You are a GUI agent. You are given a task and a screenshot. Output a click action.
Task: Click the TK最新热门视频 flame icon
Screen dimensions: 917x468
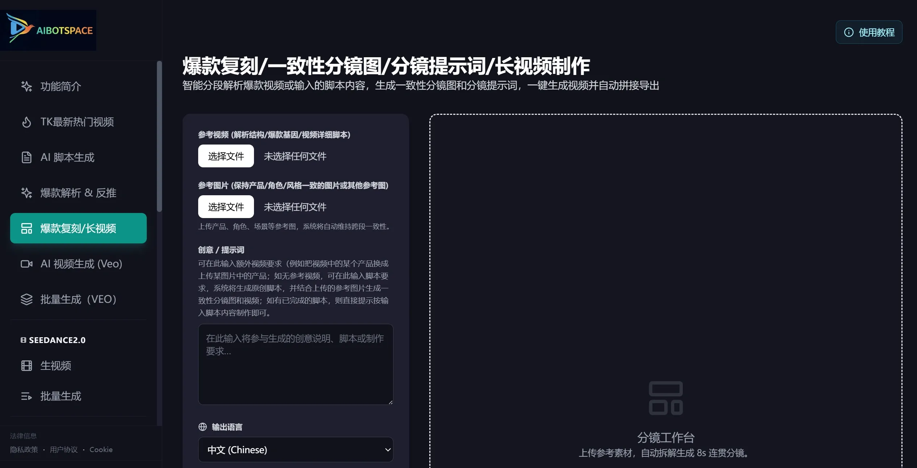click(26, 122)
